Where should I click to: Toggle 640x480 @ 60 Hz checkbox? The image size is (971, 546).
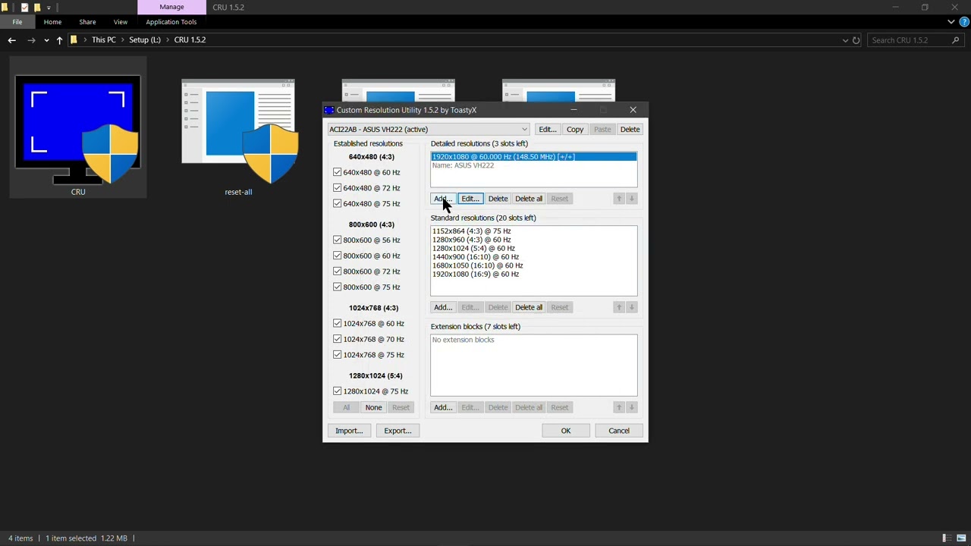tap(338, 172)
